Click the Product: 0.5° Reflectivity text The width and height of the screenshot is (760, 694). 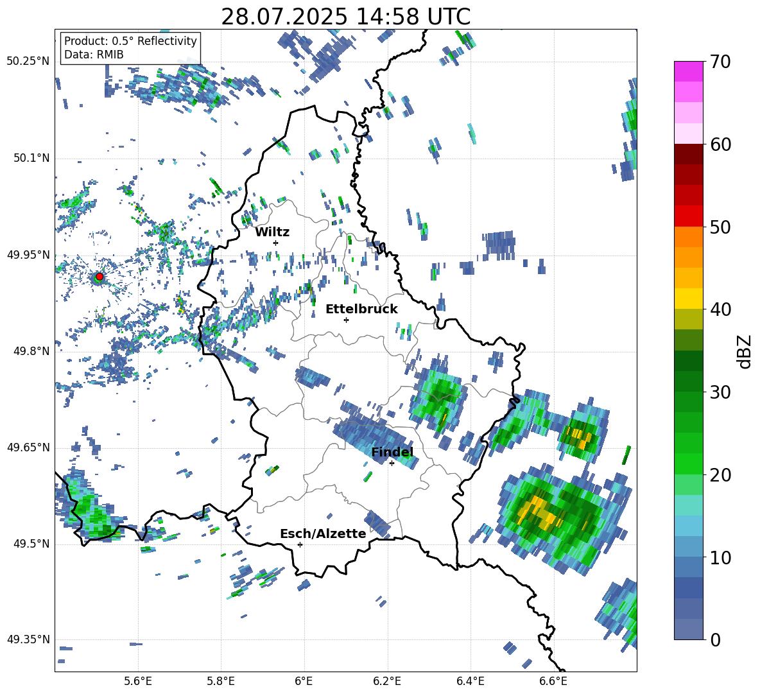pos(130,40)
